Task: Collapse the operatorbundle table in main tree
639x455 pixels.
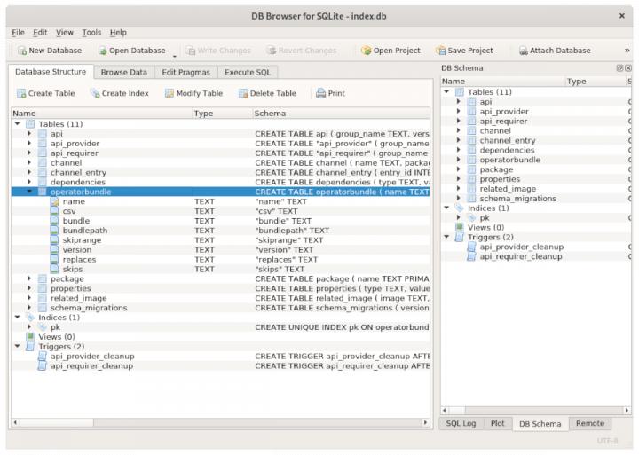Action: coord(29,192)
